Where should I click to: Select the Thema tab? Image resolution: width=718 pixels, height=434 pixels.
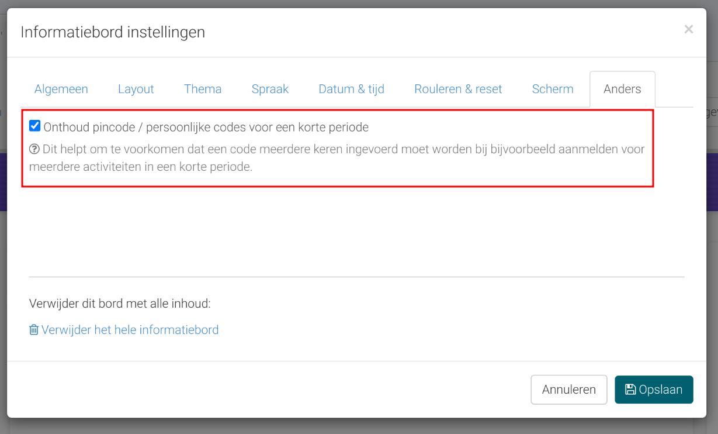tap(203, 89)
